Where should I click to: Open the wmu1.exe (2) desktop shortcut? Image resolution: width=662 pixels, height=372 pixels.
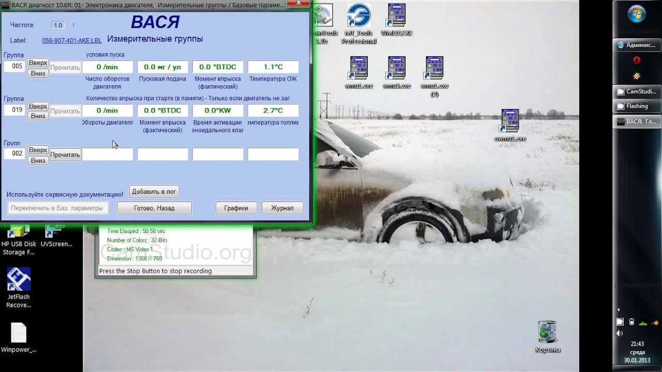pos(434,76)
